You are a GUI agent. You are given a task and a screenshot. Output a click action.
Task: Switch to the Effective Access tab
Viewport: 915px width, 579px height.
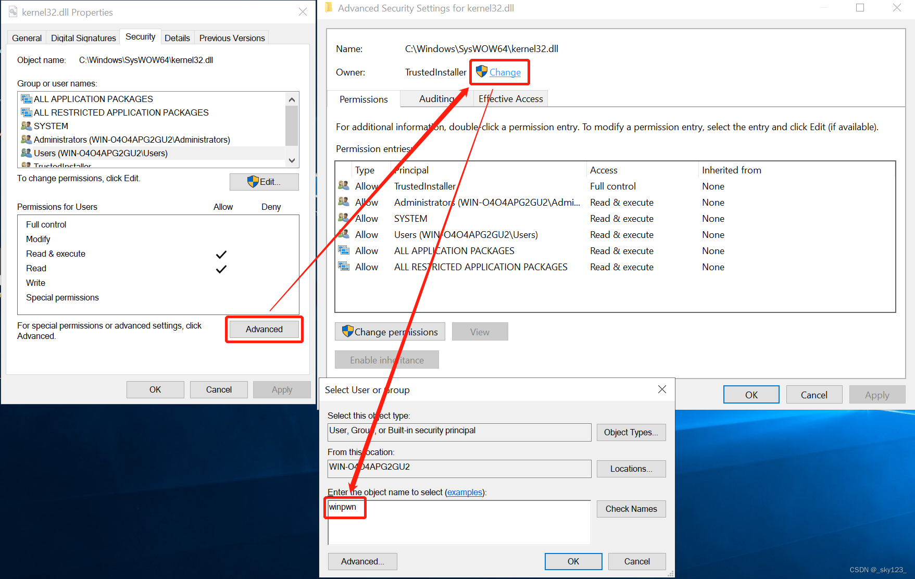tap(510, 98)
